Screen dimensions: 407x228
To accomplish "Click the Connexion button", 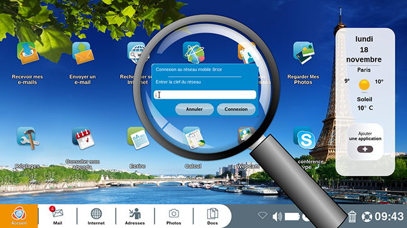I will [x=236, y=109].
